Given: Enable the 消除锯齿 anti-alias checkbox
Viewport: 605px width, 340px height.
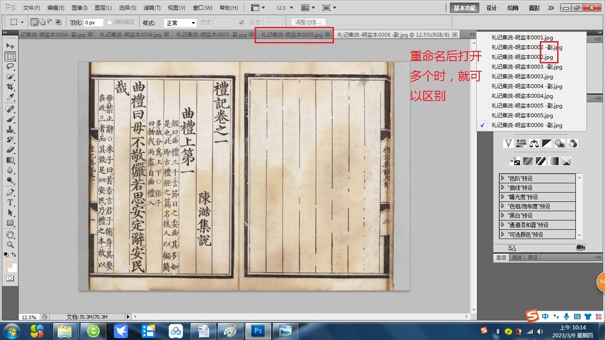Looking at the screenshot, I should point(110,22).
